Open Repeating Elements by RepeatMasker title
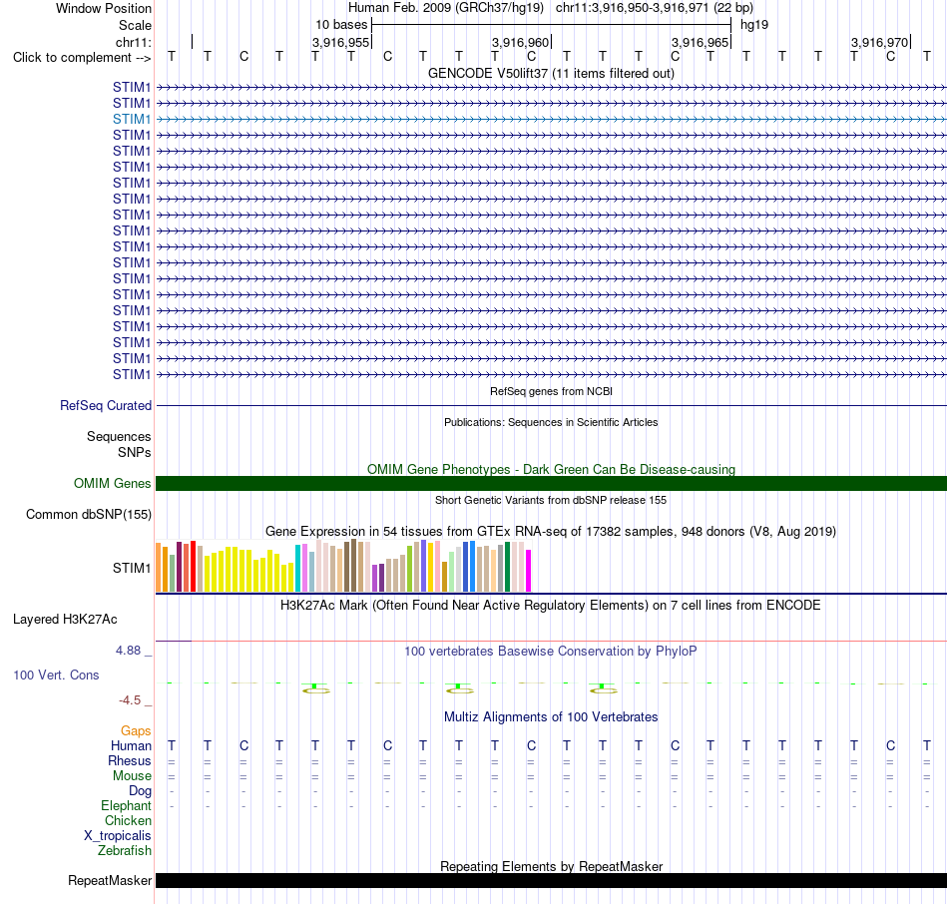 click(551, 866)
